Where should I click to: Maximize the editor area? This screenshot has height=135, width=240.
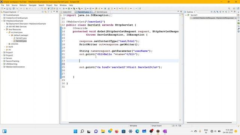(x=181, y=12)
